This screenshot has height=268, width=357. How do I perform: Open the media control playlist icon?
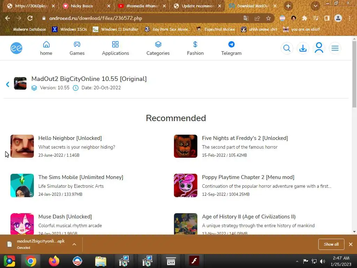pyautogui.click(x=316, y=18)
